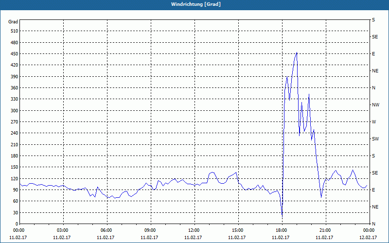389x243 pixels.
Task: Select the 240 y-axis value
Action: tap(14, 133)
